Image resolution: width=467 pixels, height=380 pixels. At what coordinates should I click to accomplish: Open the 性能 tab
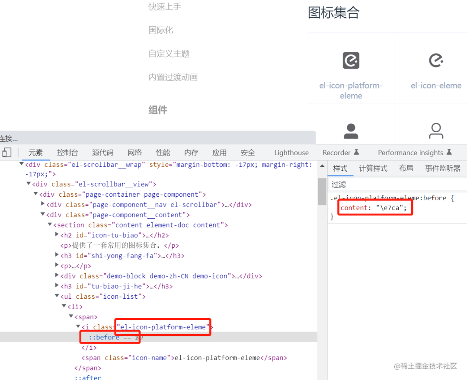tap(163, 153)
